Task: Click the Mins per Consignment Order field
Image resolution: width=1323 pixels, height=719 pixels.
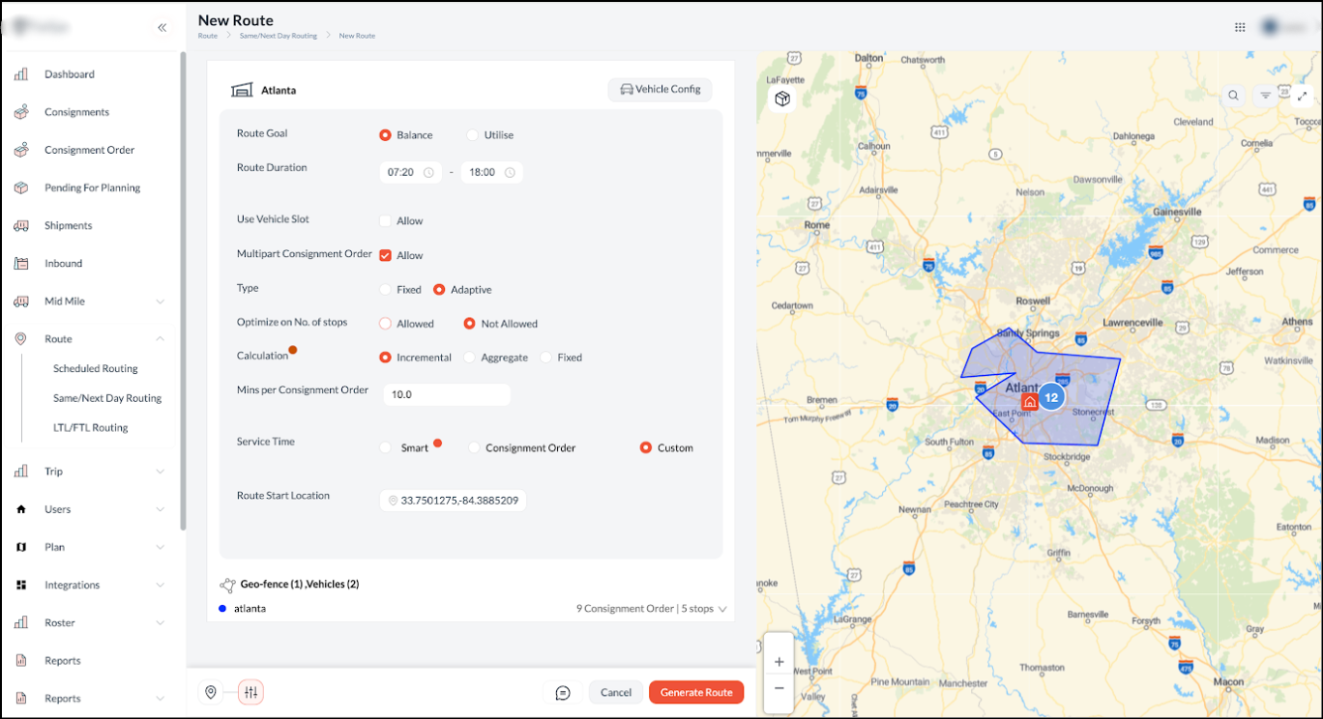Action: [x=446, y=394]
